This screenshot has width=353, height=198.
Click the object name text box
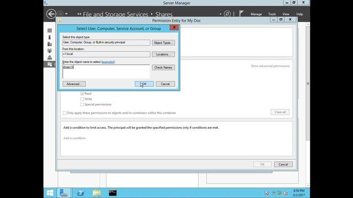click(x=106, y=71)
